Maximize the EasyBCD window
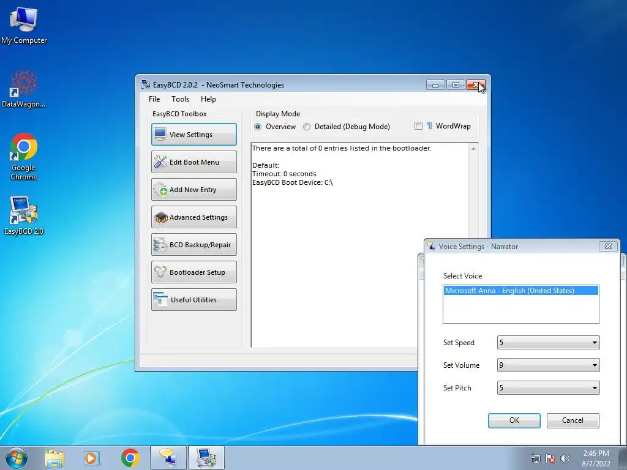 click(x=456, y=84)
